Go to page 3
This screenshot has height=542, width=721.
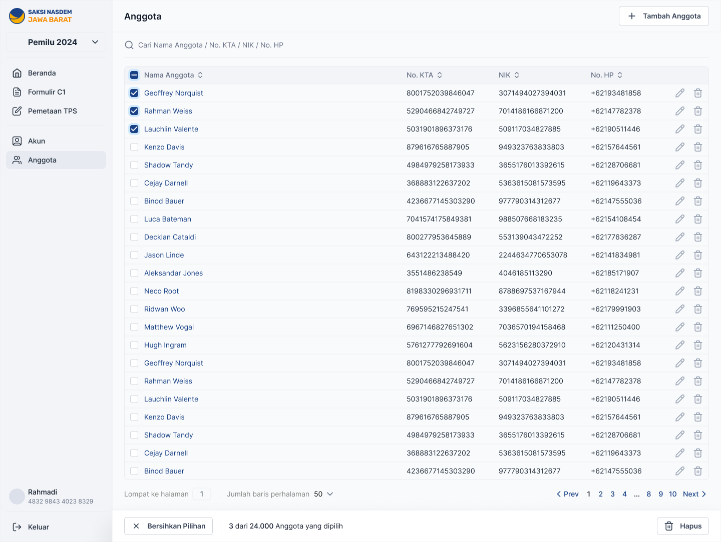(612, 494)
